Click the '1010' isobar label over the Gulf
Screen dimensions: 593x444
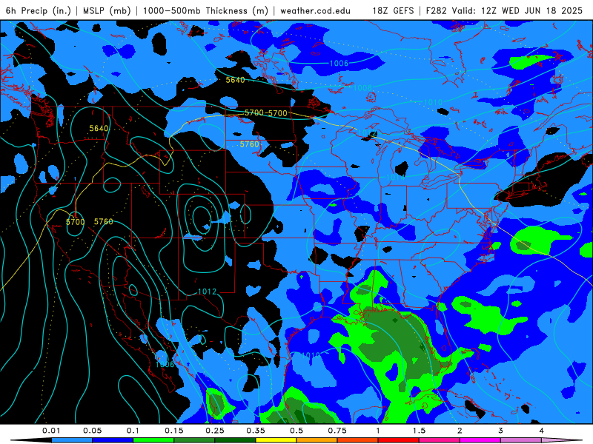[x=311, y=355]
